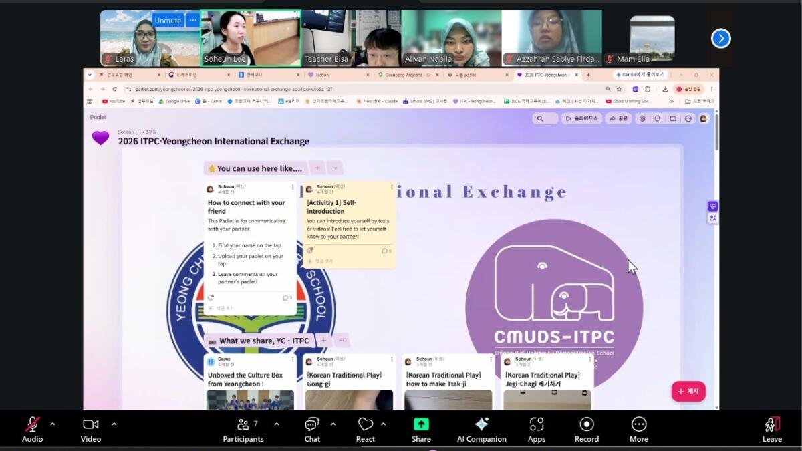
Task: Open the Google Drive bookmark
Action: pos(174,101)
